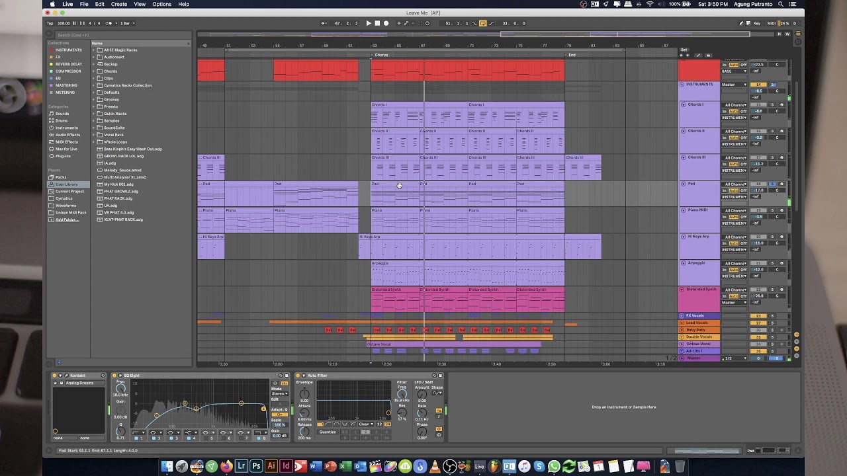847x476 pixels.
Task: Toggle EQ Eight band 1 activator
Action: (136, 438)
